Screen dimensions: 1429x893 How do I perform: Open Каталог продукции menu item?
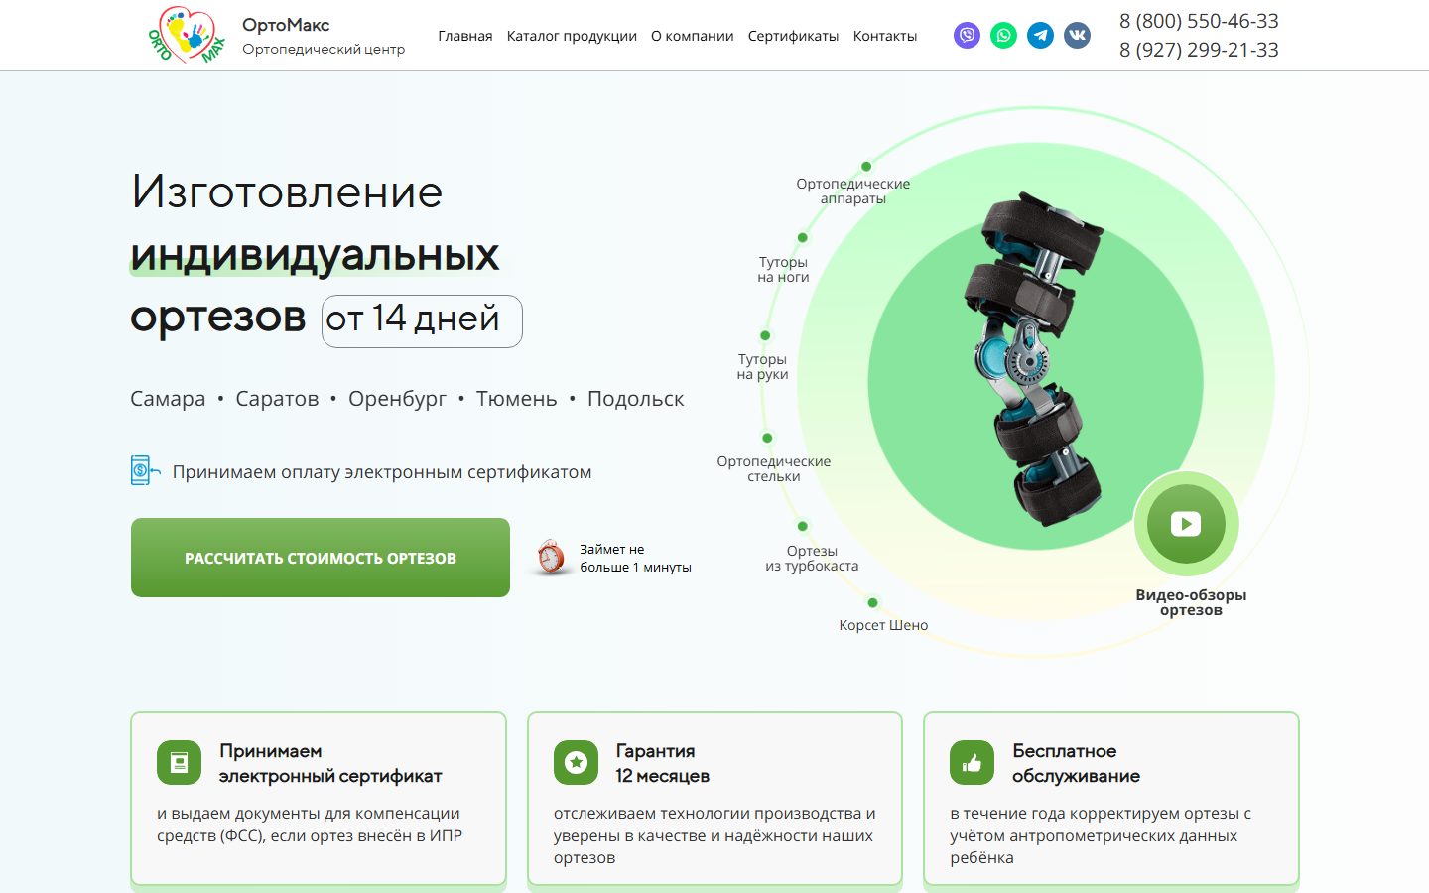click(572, 36)
